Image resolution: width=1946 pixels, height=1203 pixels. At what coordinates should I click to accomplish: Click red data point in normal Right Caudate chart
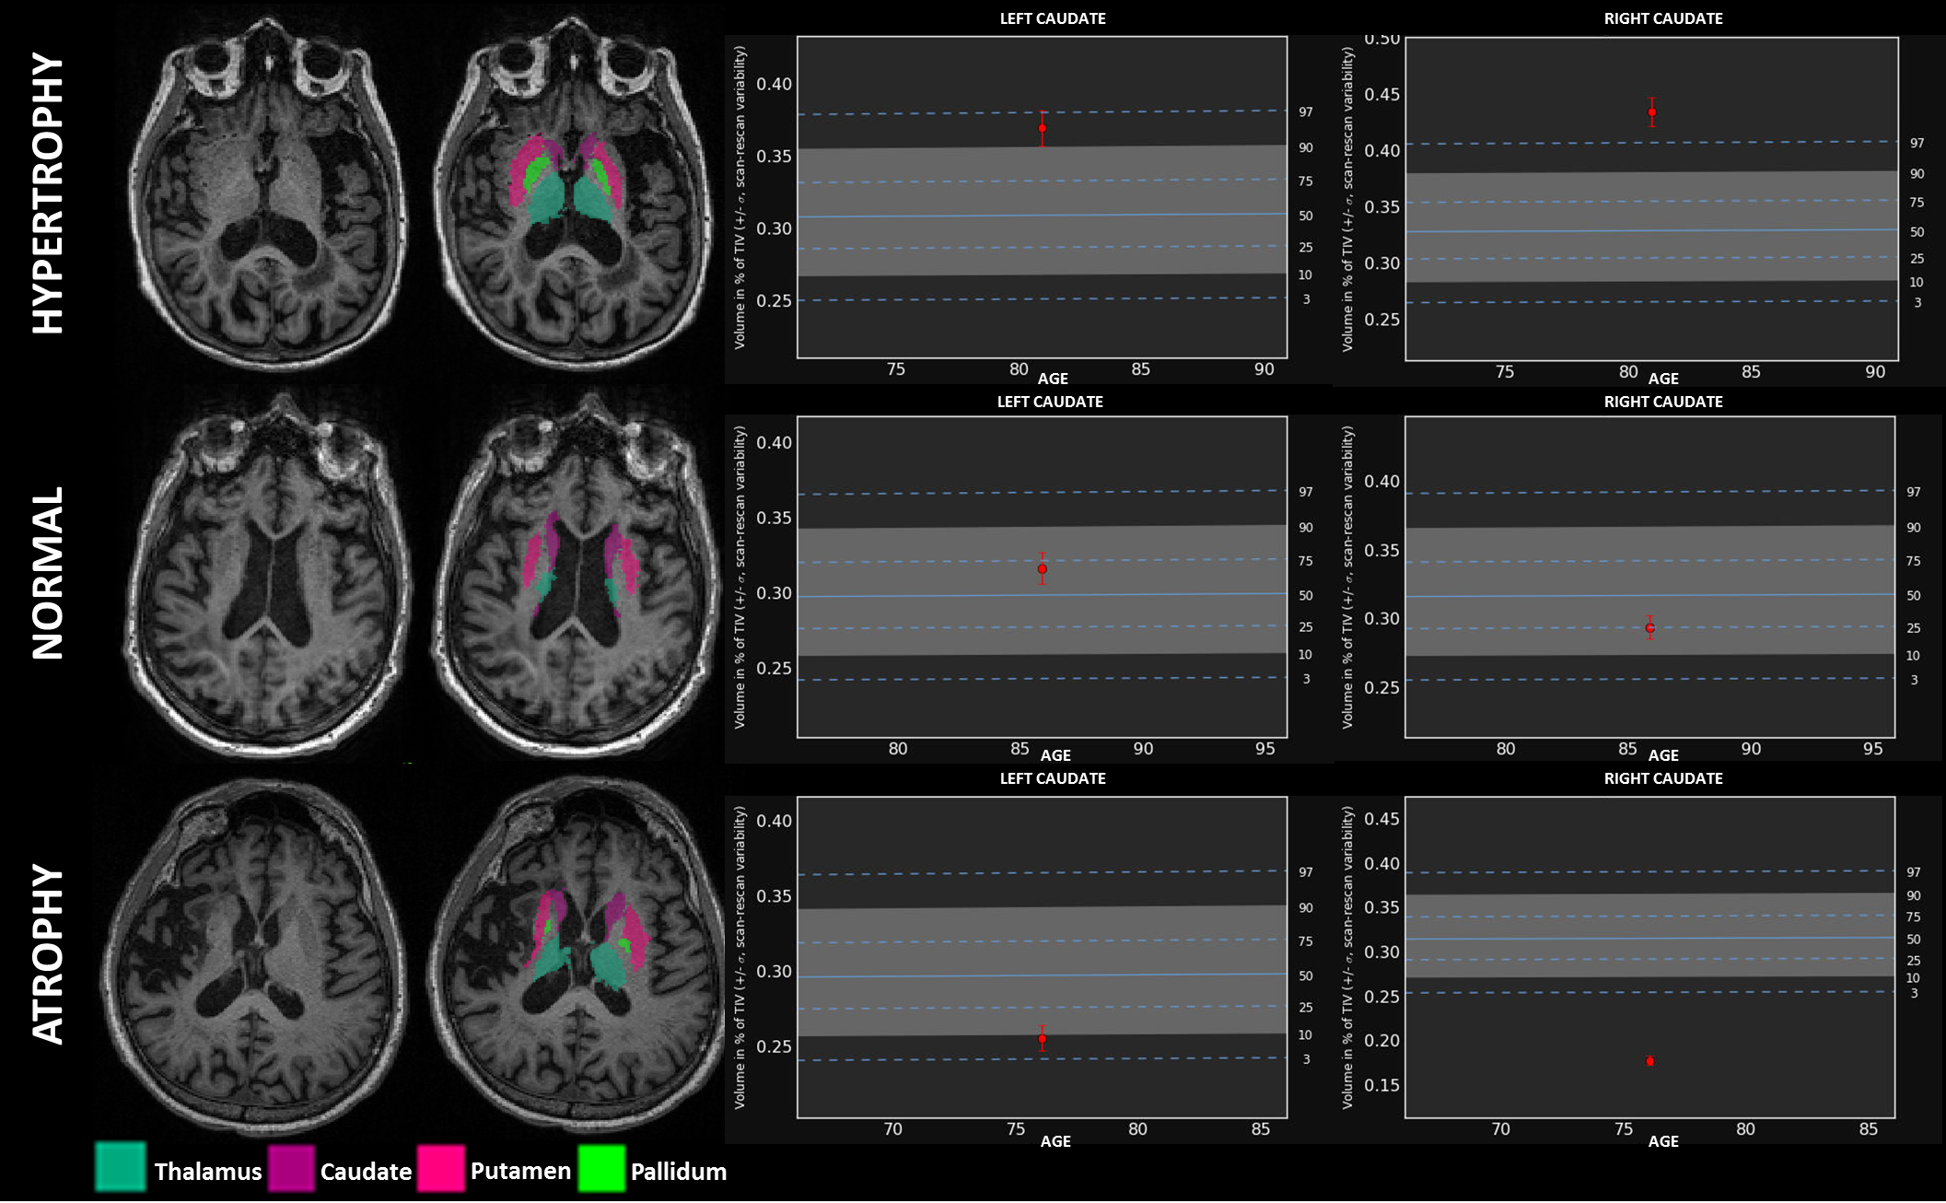pos(1650,628)
